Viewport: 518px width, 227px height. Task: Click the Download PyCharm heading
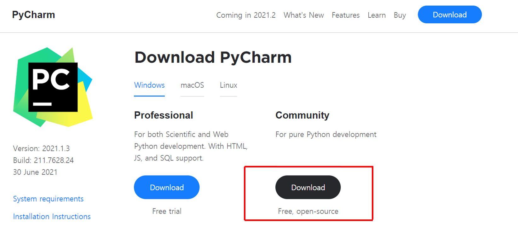point(213,58)
